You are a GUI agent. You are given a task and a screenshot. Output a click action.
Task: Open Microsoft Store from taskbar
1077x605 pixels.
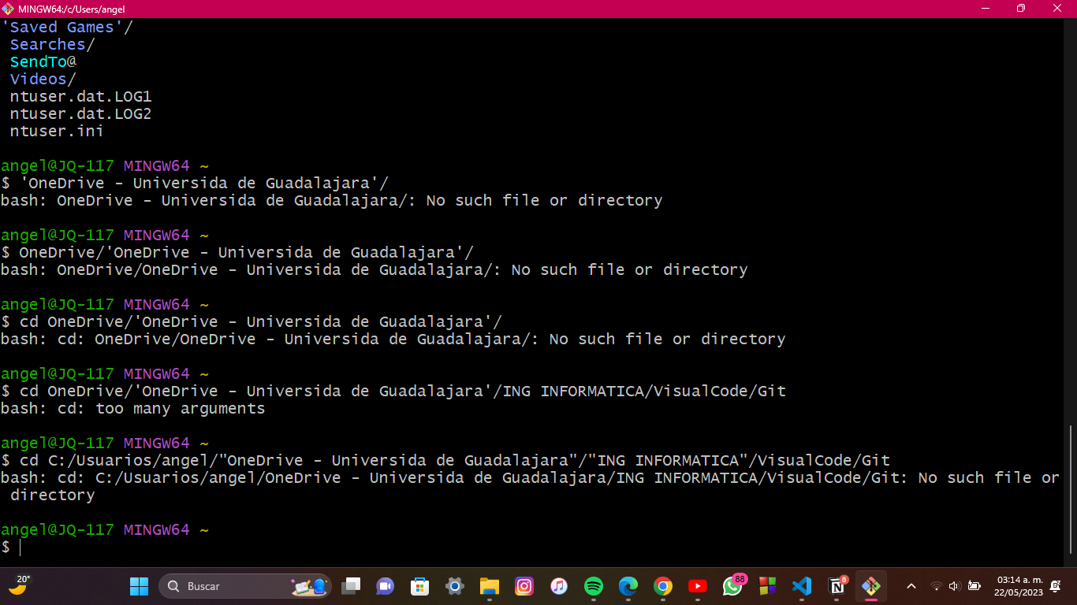tap(419, 586)
